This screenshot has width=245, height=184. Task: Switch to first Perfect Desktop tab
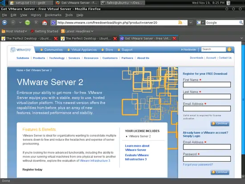(29, 38)
